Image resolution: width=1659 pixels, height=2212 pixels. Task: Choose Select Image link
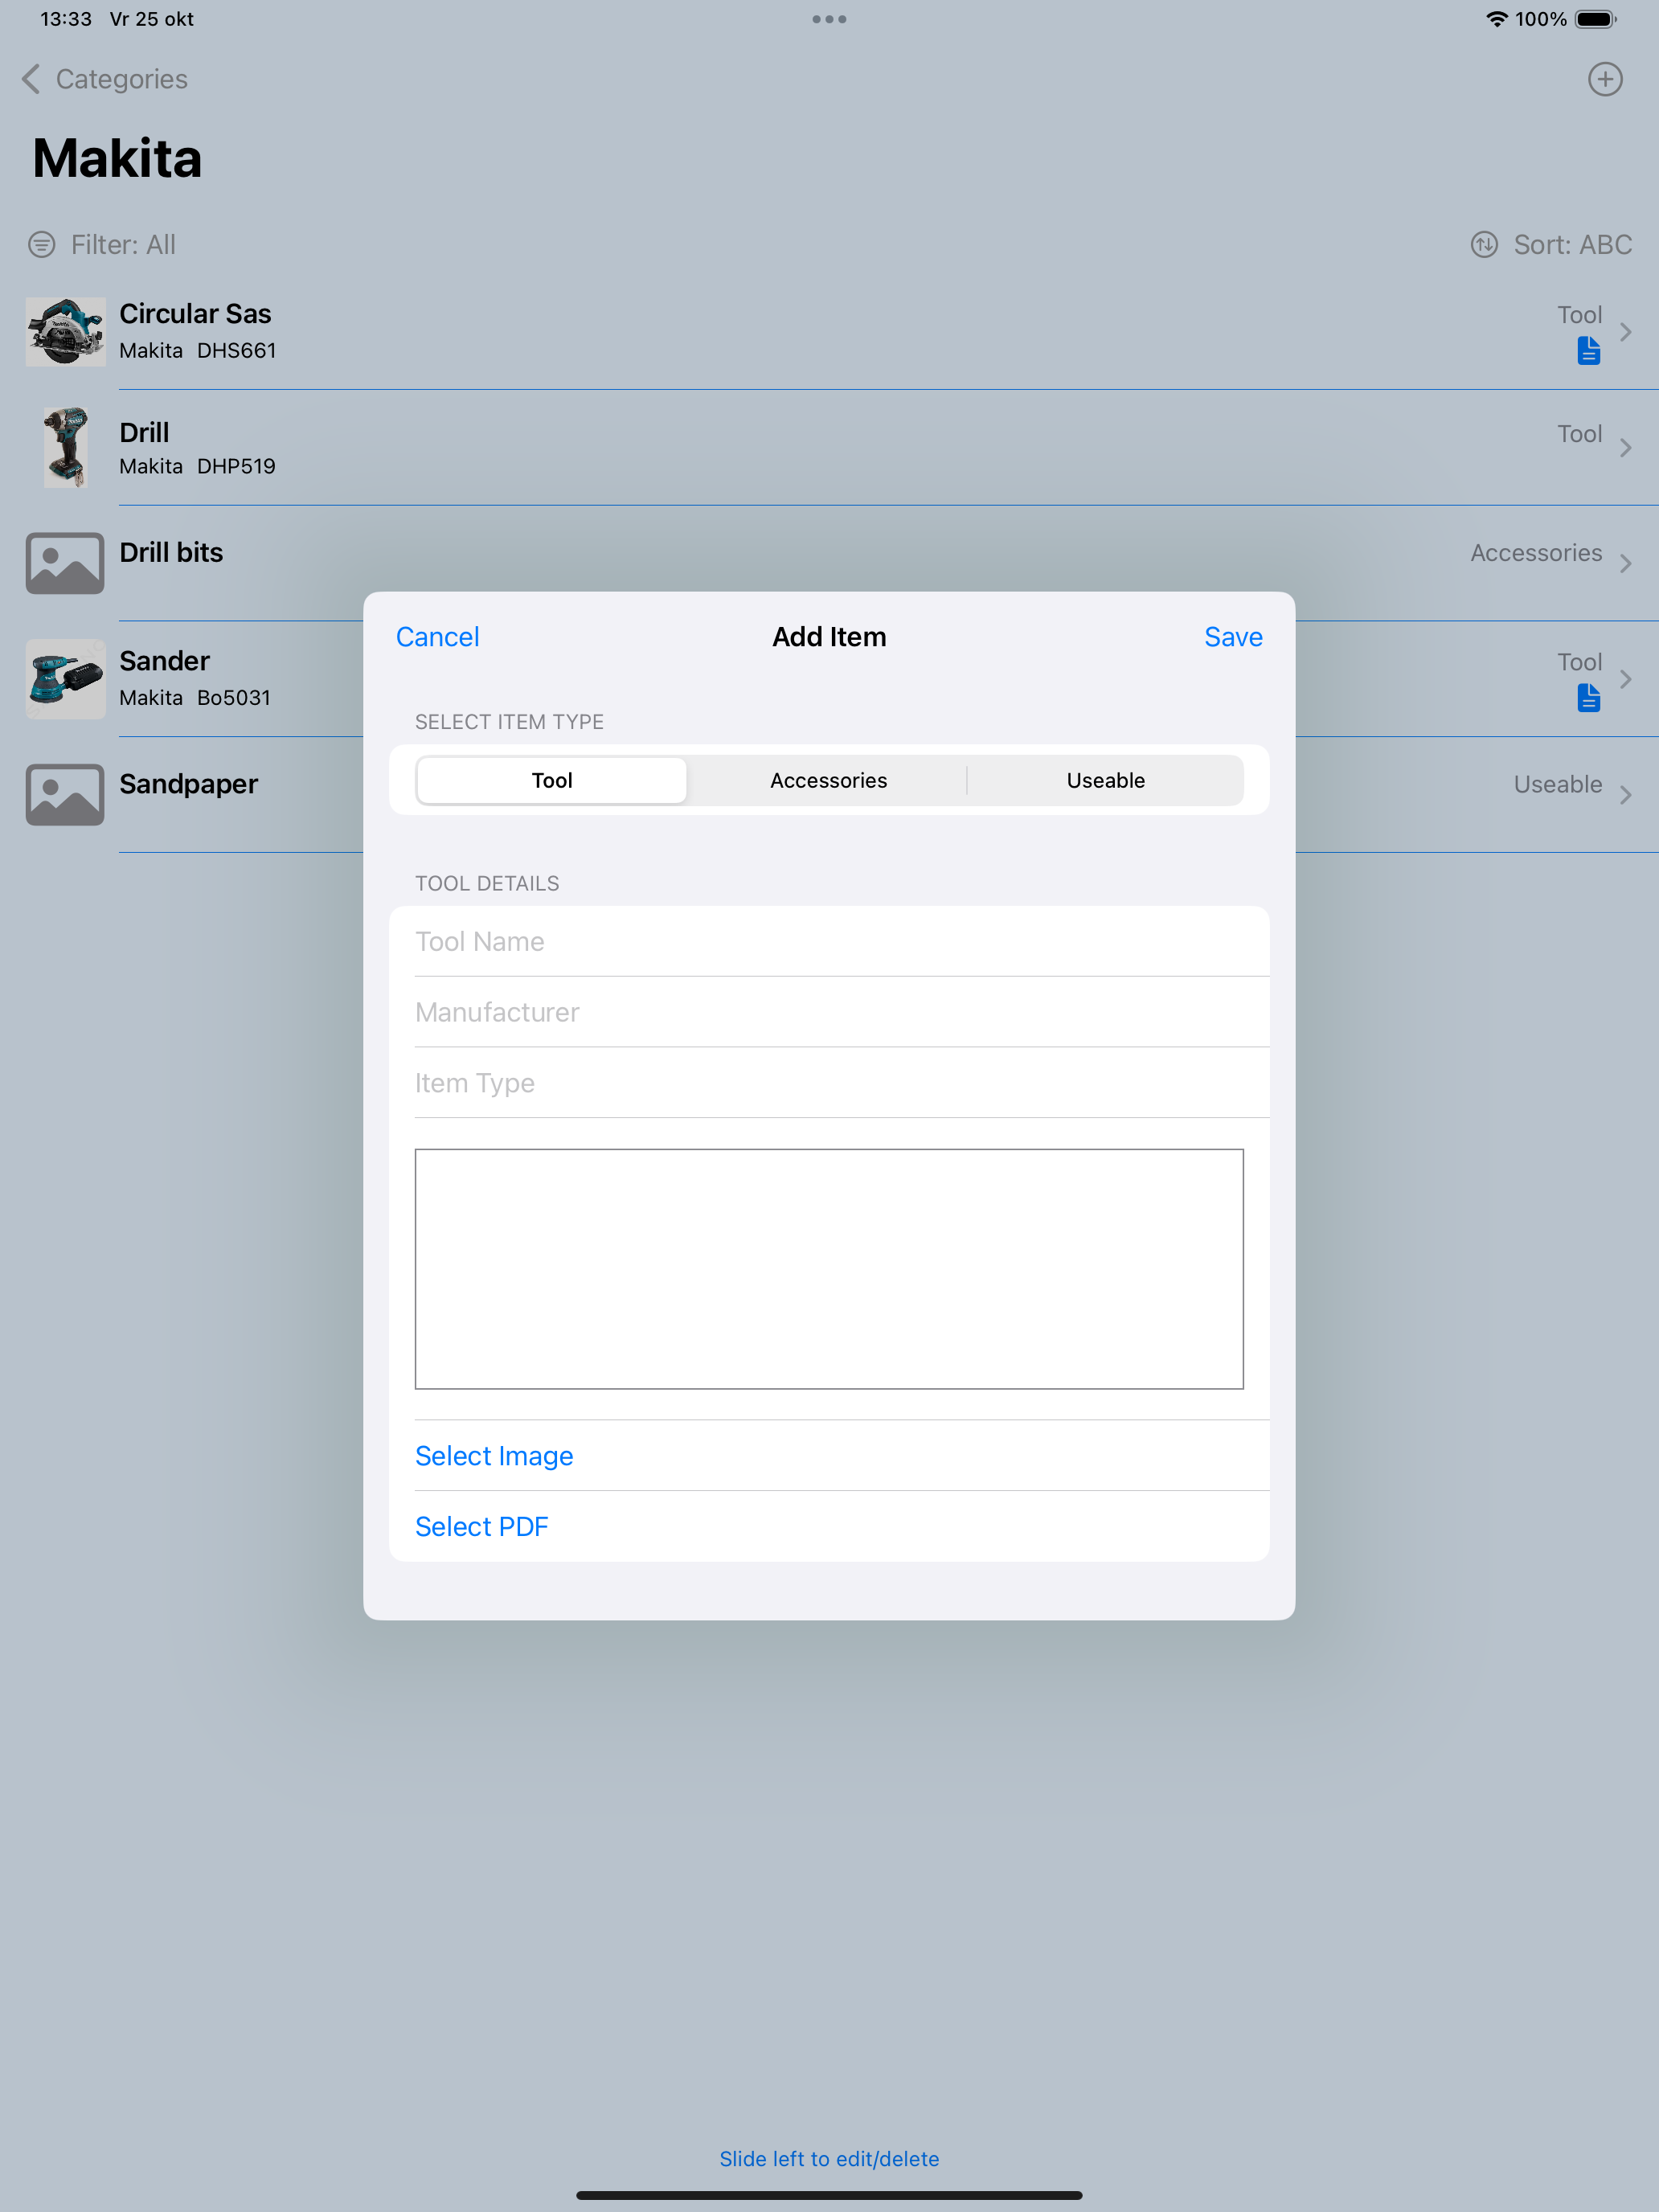click(494, 1456)
